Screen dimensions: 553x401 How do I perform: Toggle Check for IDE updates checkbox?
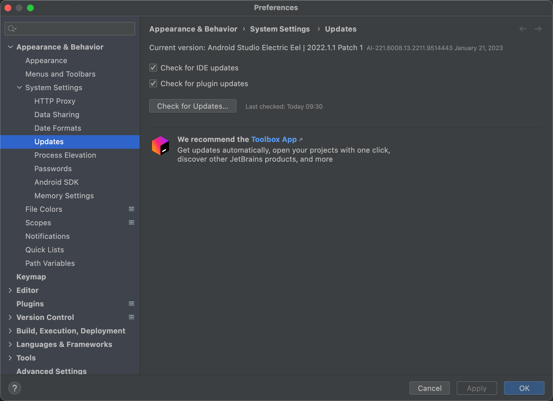[x=153, y=68]
